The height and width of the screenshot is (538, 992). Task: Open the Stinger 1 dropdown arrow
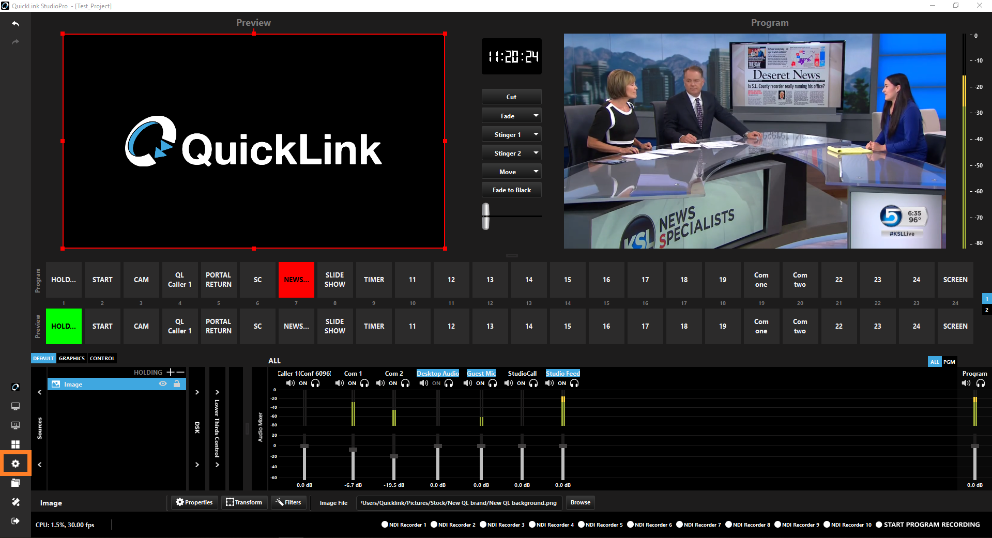tap(536, 134)
